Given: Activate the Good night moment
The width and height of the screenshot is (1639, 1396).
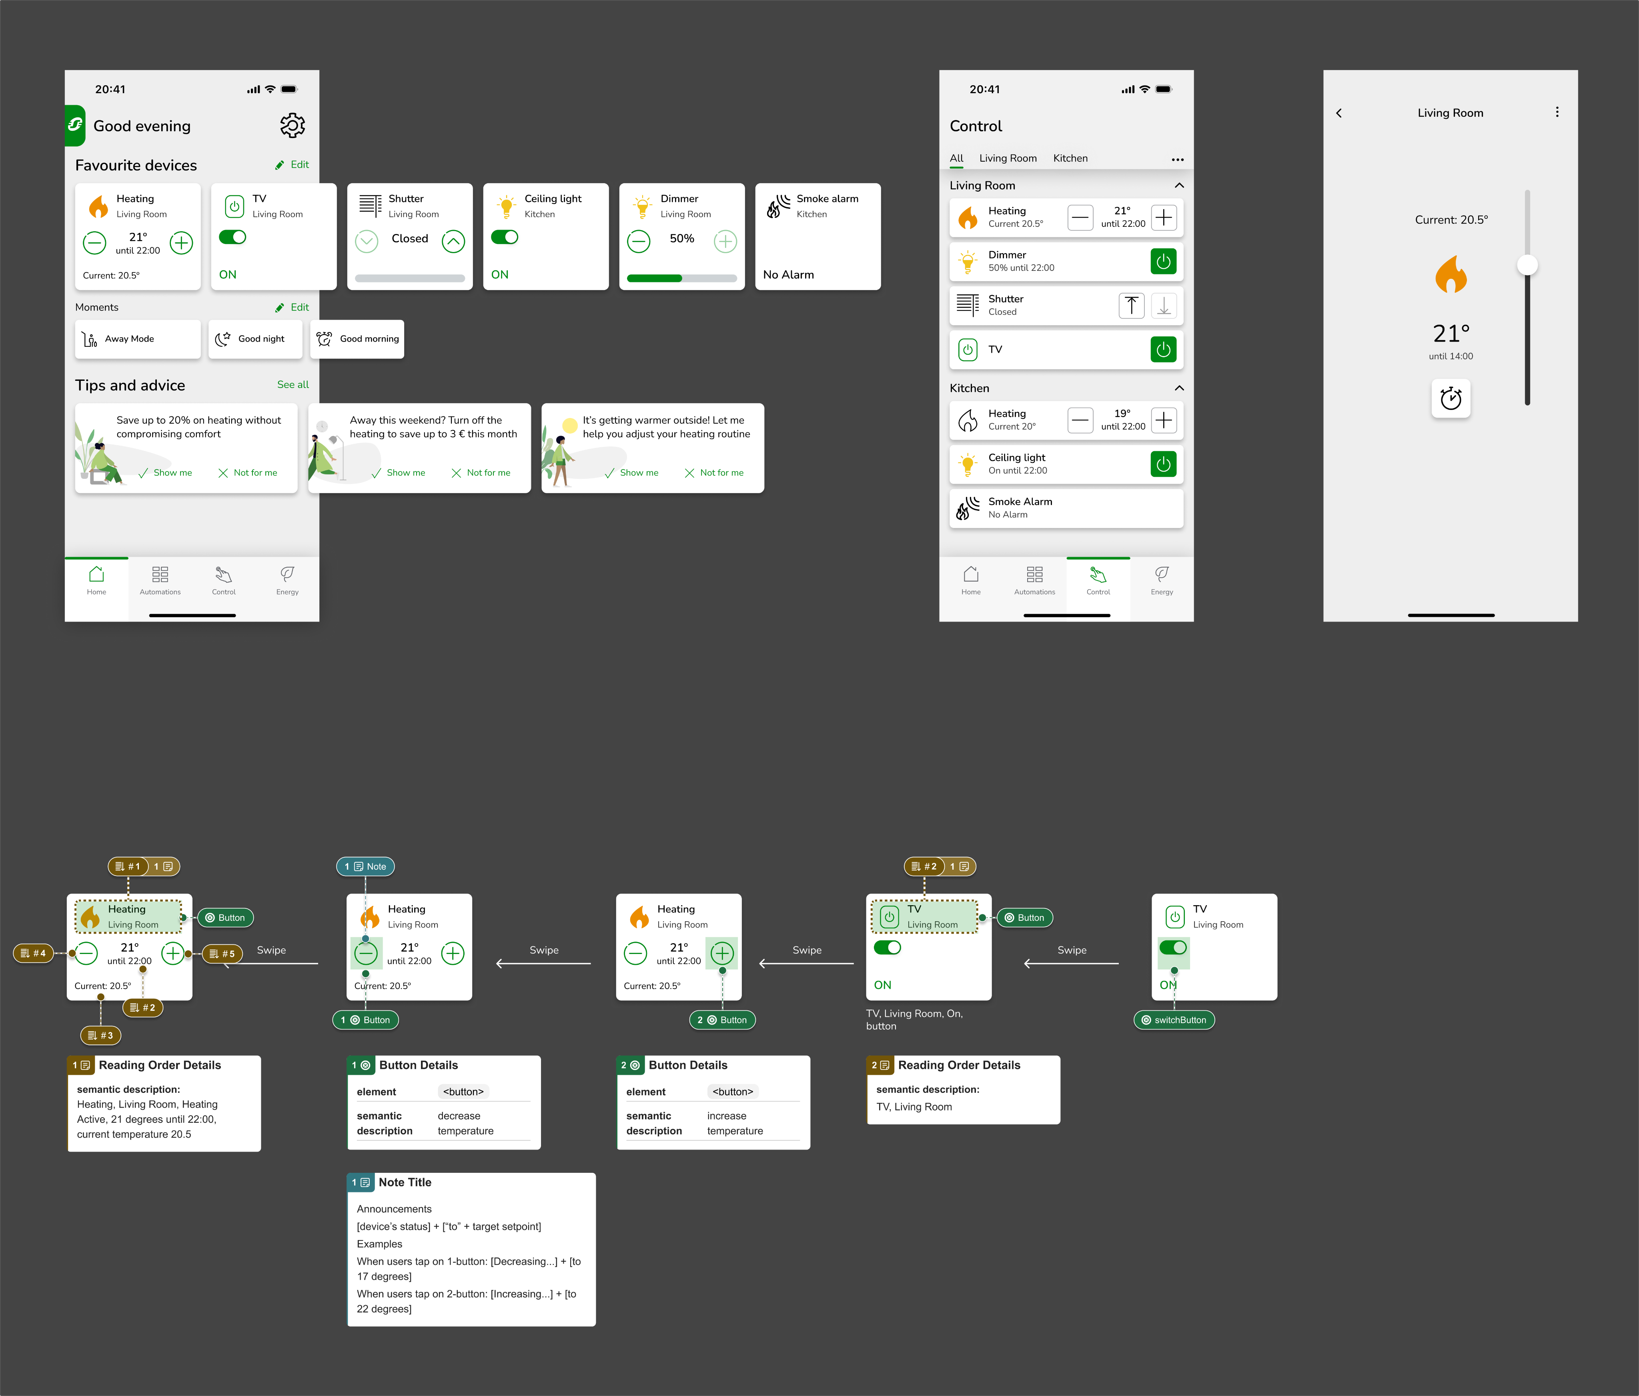Looking at the screenshot, I should click(x=255, y=338).
